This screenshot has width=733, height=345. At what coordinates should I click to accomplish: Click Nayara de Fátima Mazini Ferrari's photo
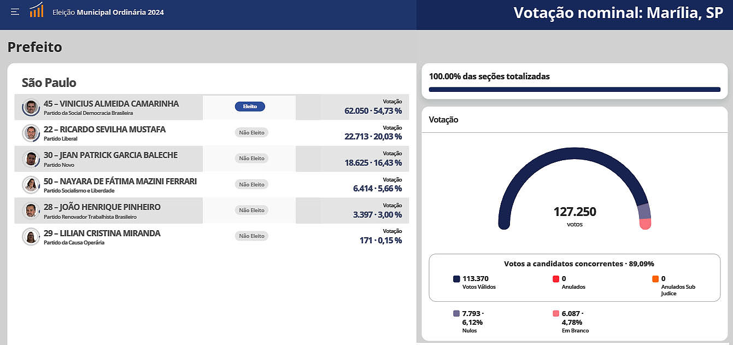pyautogui.click(x=31, y=185)
